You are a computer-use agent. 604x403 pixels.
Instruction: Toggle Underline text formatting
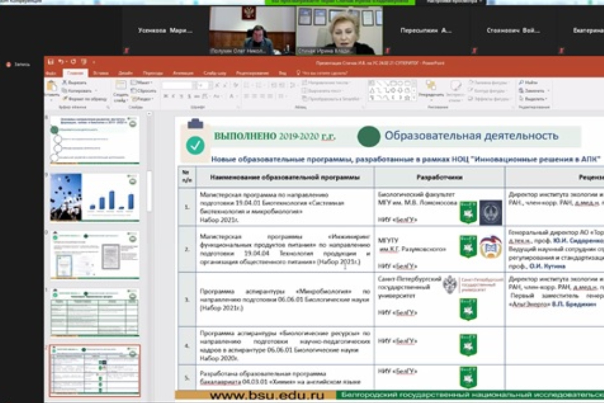click(181, 96)
